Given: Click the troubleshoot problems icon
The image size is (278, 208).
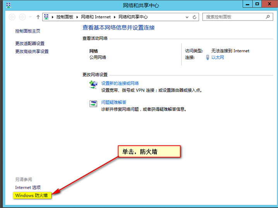Looking at the screenshot, I should pos(93,104).
